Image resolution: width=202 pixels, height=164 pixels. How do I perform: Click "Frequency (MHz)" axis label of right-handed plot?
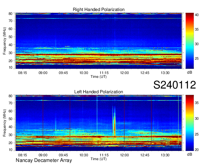tap(4, 41)
